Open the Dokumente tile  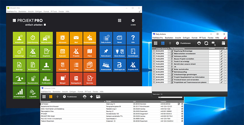(x=90, y=65)
